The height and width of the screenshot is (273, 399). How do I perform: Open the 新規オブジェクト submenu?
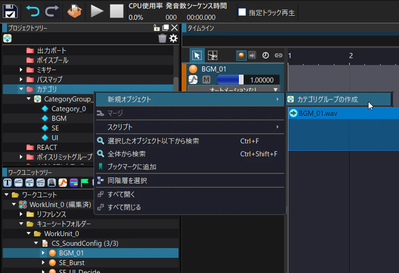click(x=190, y=99)
